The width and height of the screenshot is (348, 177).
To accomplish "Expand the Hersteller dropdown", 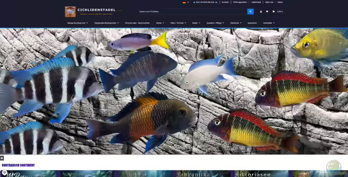I will pos(269,23).
